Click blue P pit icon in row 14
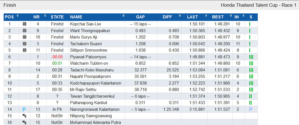This screenshot has width=299, height=125. coord(24,109)
